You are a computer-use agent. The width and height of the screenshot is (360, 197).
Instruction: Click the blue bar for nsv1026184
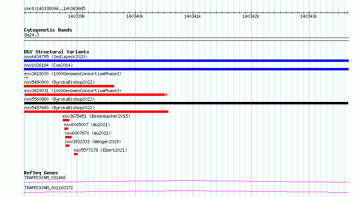[x=186, y=69]
